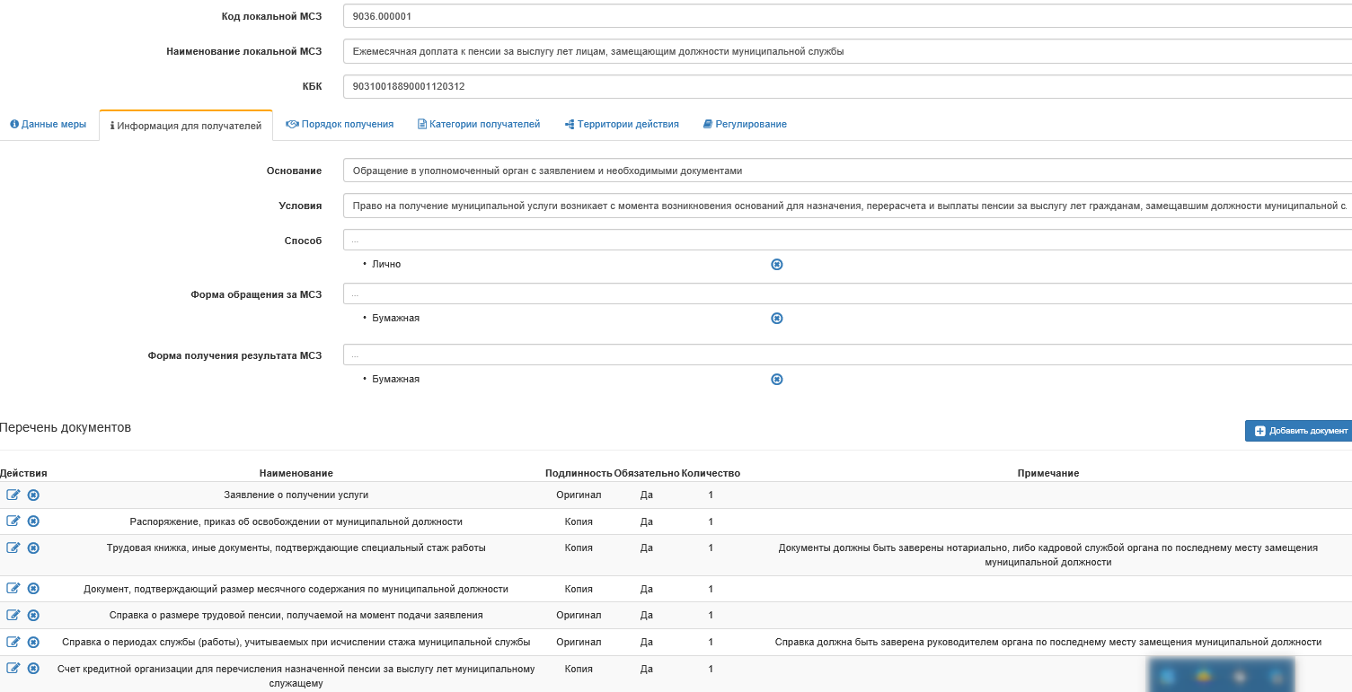Screen dimensions: 1352x692
Task: Delete the 'Справка о периодах службы' row
Action: [x=33, y=642]
